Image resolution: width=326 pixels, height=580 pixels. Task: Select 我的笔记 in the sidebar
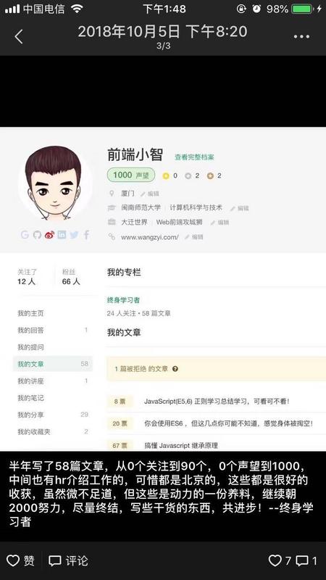(x=30, y=398)
